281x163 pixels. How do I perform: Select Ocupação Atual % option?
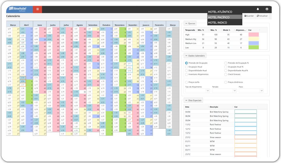[226, 67]
